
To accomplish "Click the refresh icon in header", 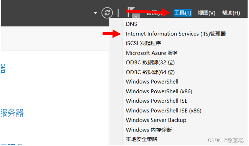I will point(107,13).
